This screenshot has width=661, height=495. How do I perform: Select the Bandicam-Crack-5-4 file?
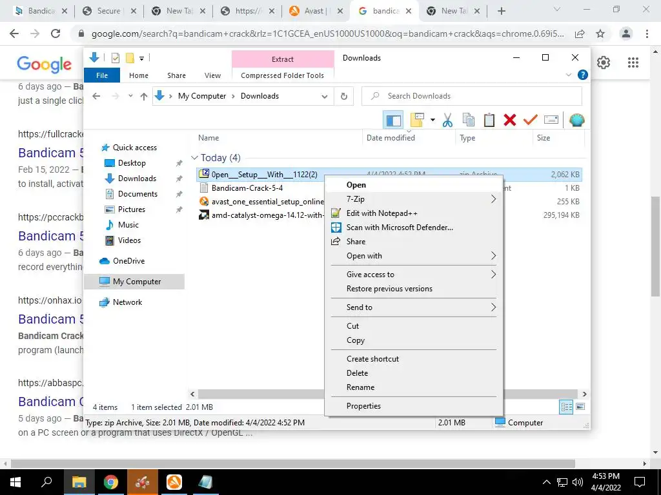tap(247, 188)
